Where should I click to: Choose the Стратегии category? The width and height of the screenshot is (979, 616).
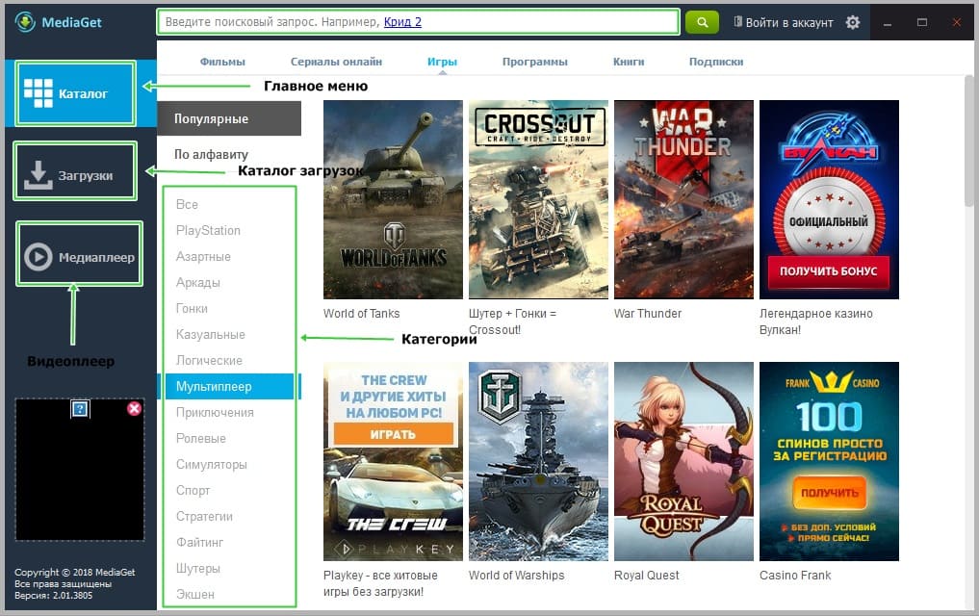[x=204, y=516]
